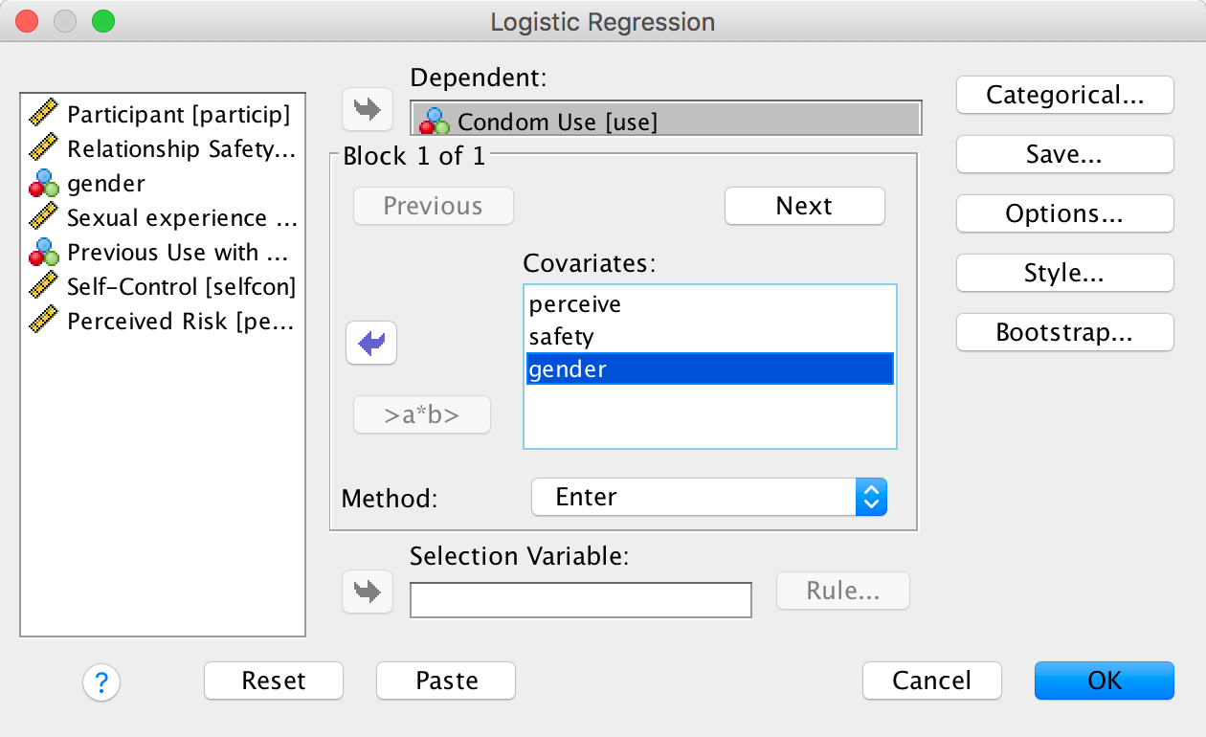
Task: Click the arrow button beside the Dependent field
Action: point(368,109)
